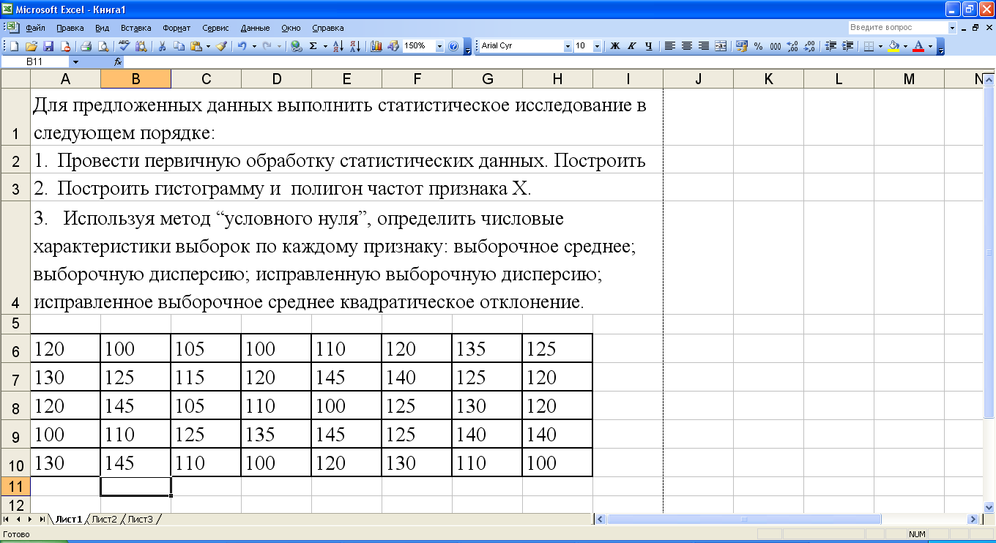996x543 pixels.
Task: Open Print Preview from the toolbar
Action: coord(103,46)
